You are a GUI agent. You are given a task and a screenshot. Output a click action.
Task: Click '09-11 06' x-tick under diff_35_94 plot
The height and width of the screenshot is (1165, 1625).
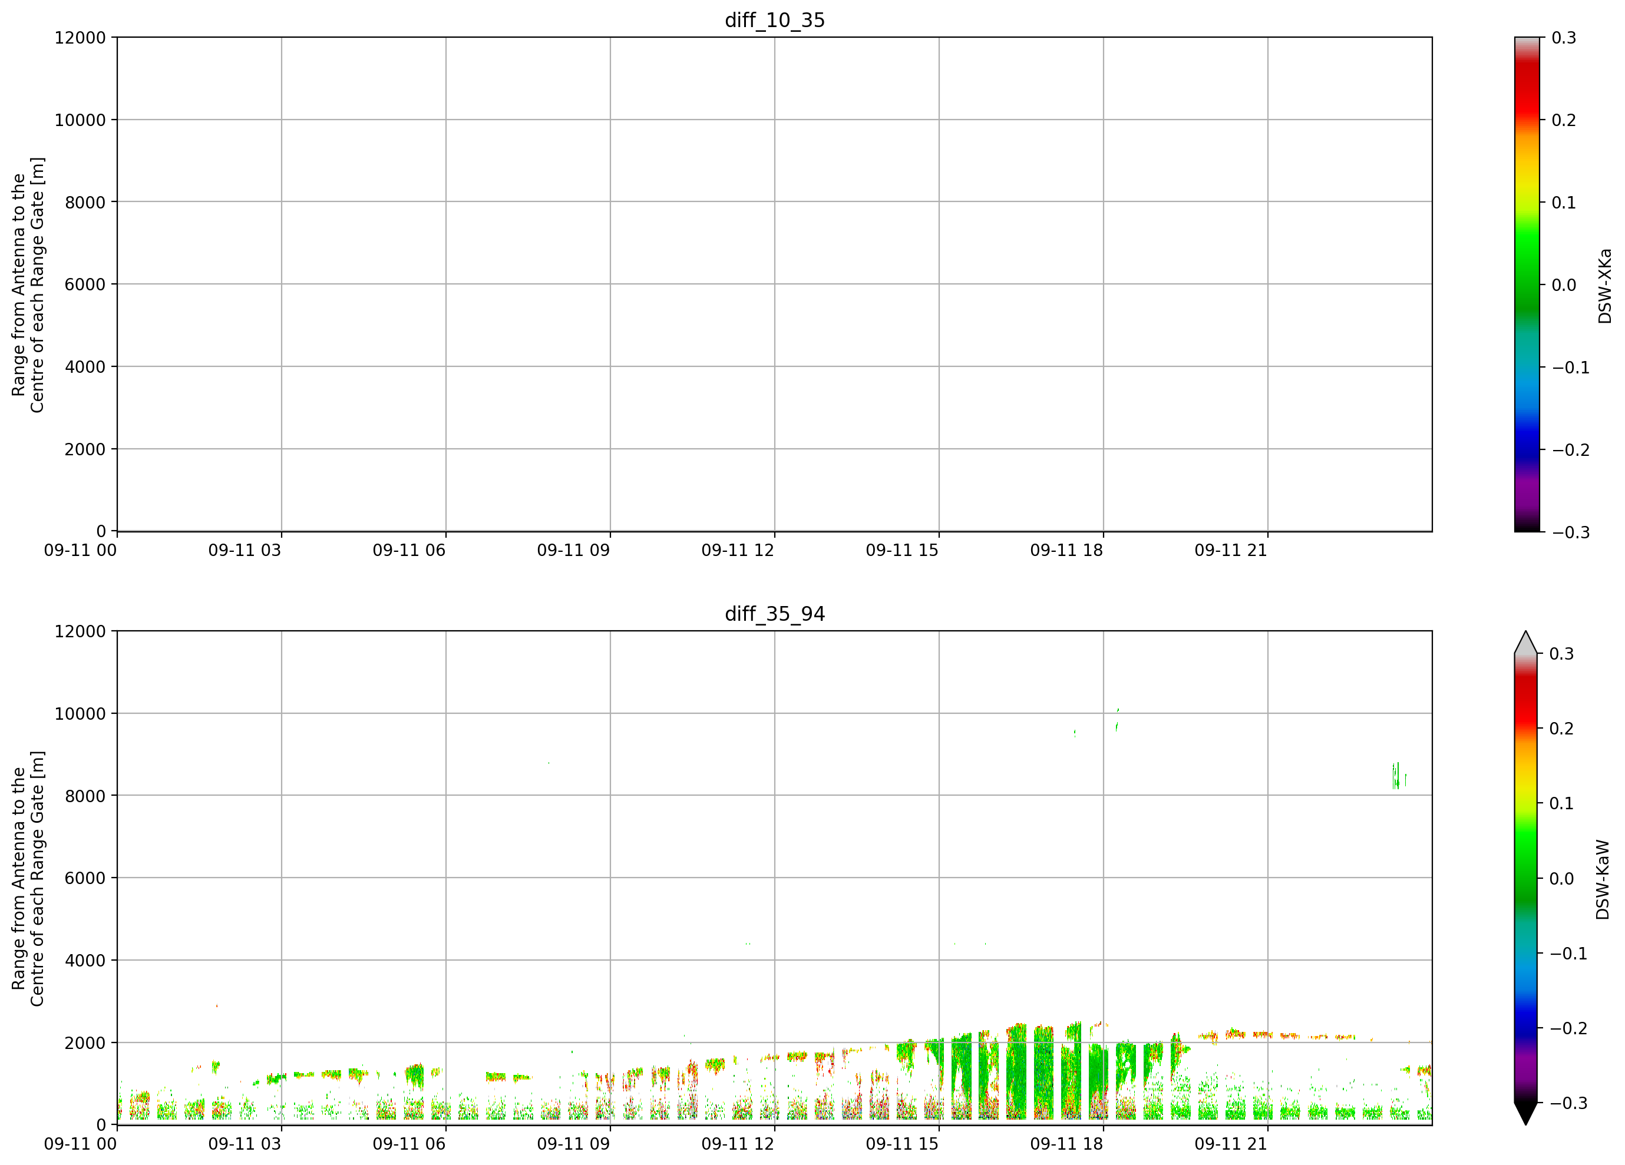point(409,1144)
